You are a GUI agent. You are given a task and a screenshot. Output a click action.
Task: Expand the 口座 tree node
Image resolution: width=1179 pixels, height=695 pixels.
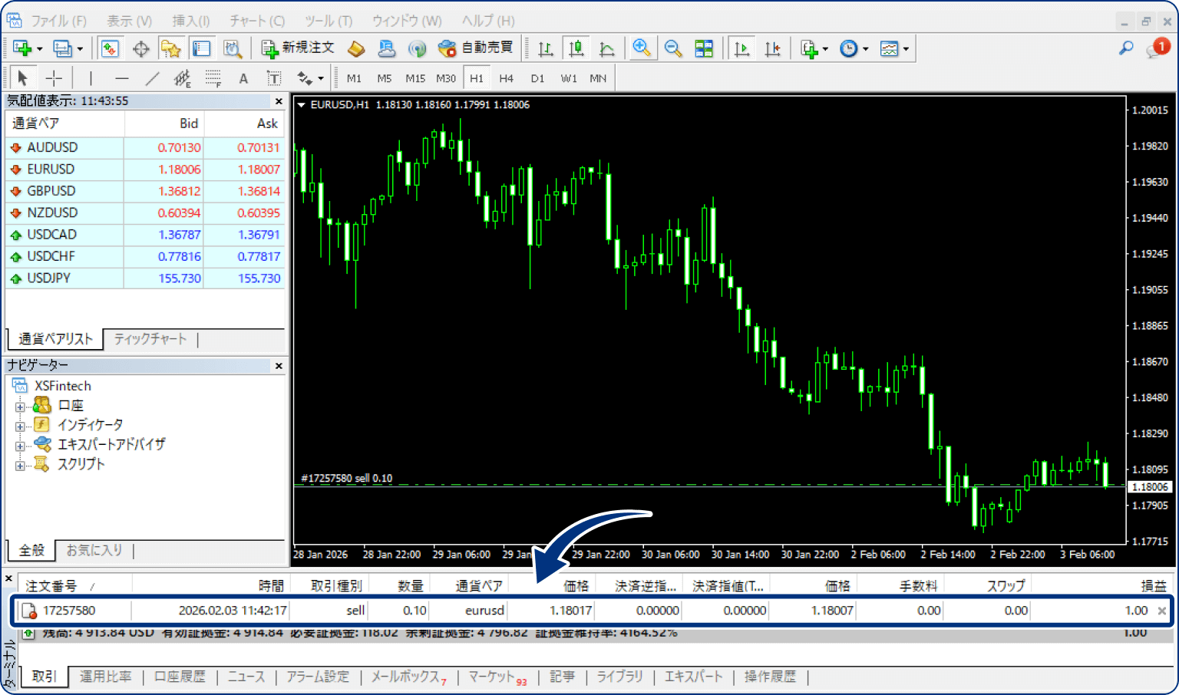[20, 407]
